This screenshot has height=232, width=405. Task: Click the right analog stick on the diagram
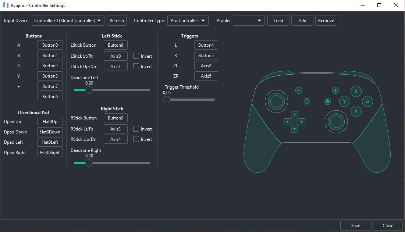336,121
